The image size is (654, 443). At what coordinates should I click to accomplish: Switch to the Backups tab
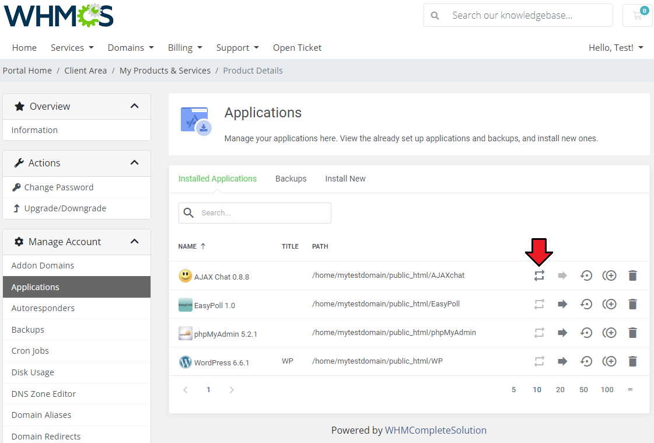(291, 179)
